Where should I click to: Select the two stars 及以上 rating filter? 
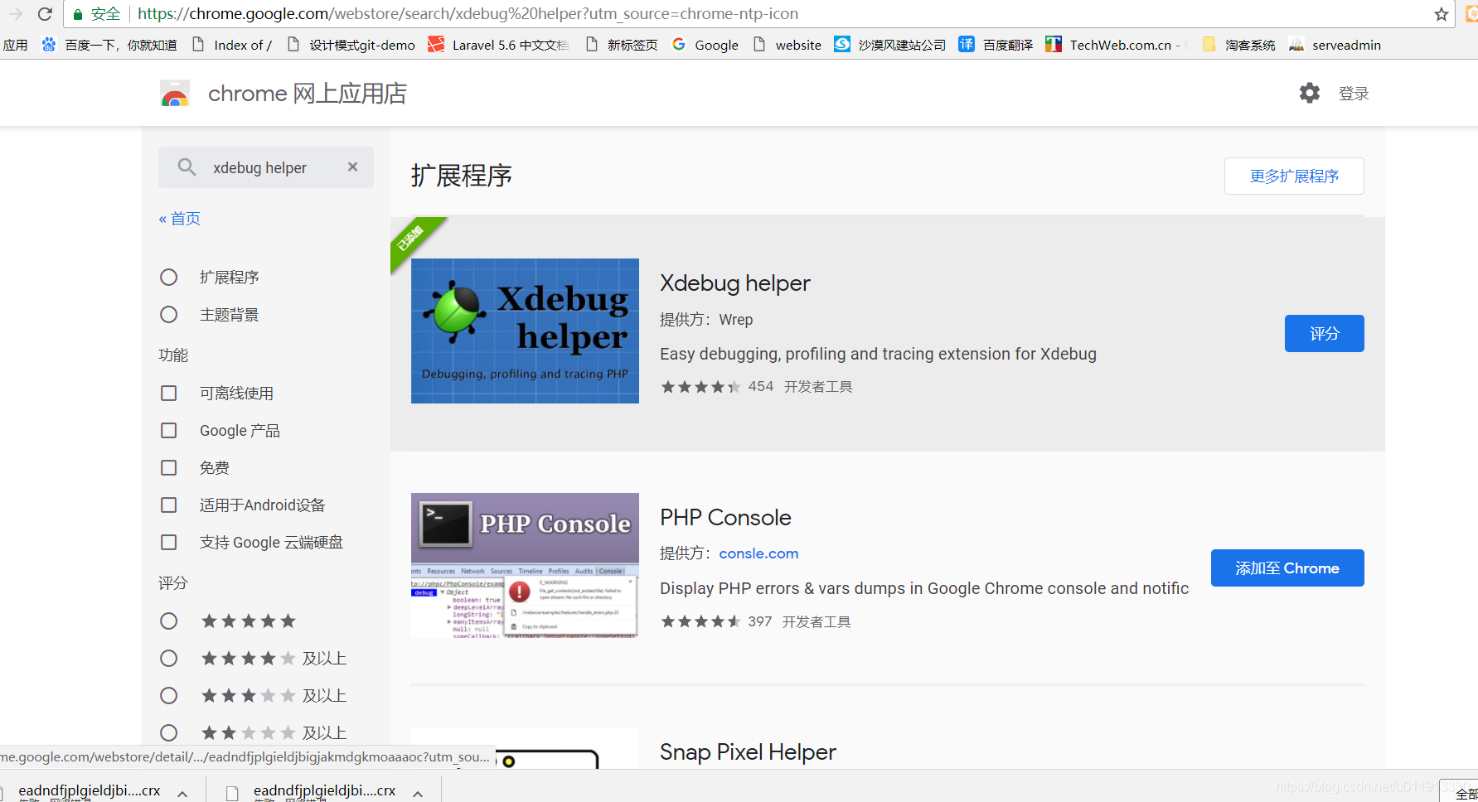click(169, 732)
